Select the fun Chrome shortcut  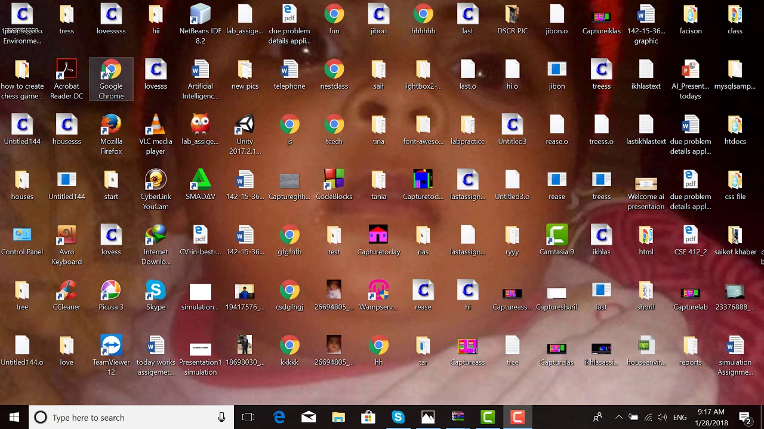pos(334,20)
